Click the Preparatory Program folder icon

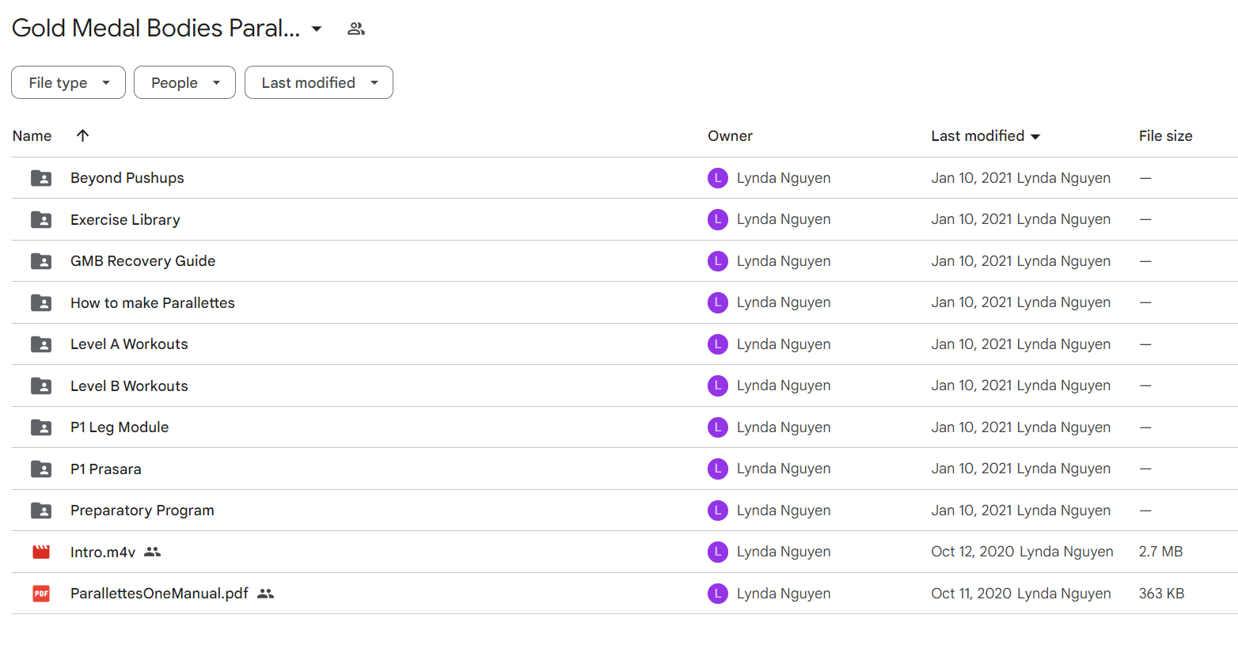tap(41, 511)
